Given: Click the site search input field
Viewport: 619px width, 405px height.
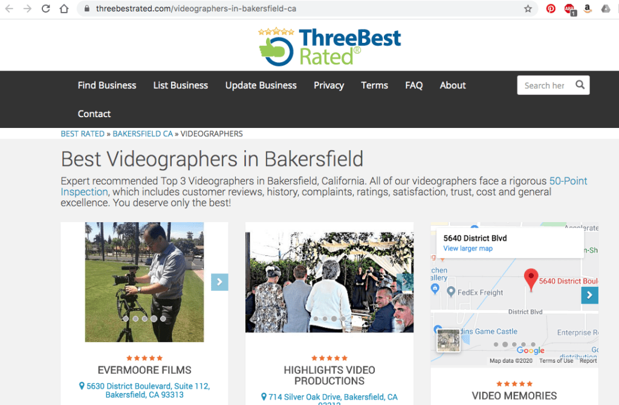Looking at the screenshot, I should point(544,85).
